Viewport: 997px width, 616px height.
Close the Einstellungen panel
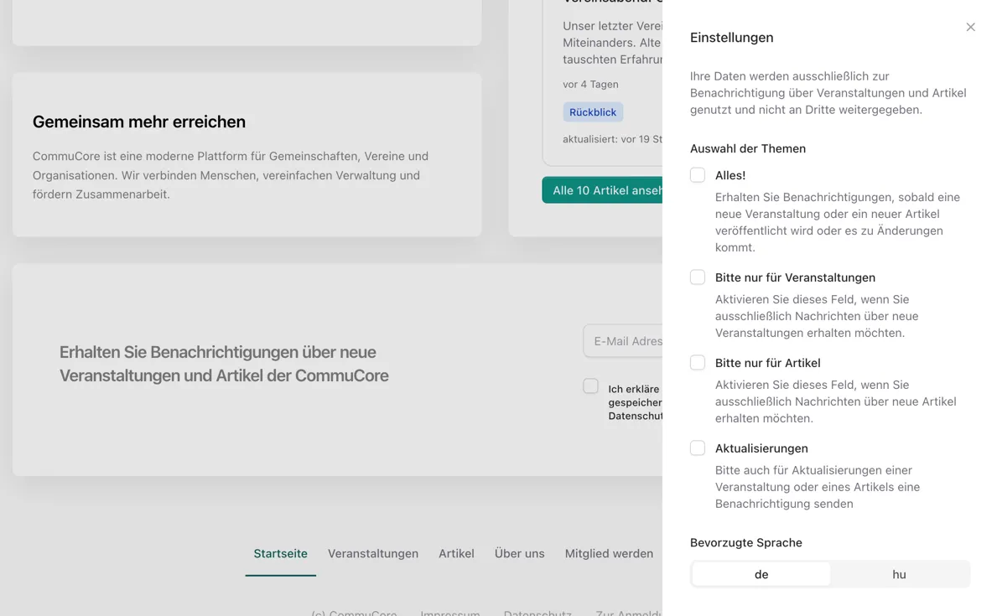tap(970, 27)
